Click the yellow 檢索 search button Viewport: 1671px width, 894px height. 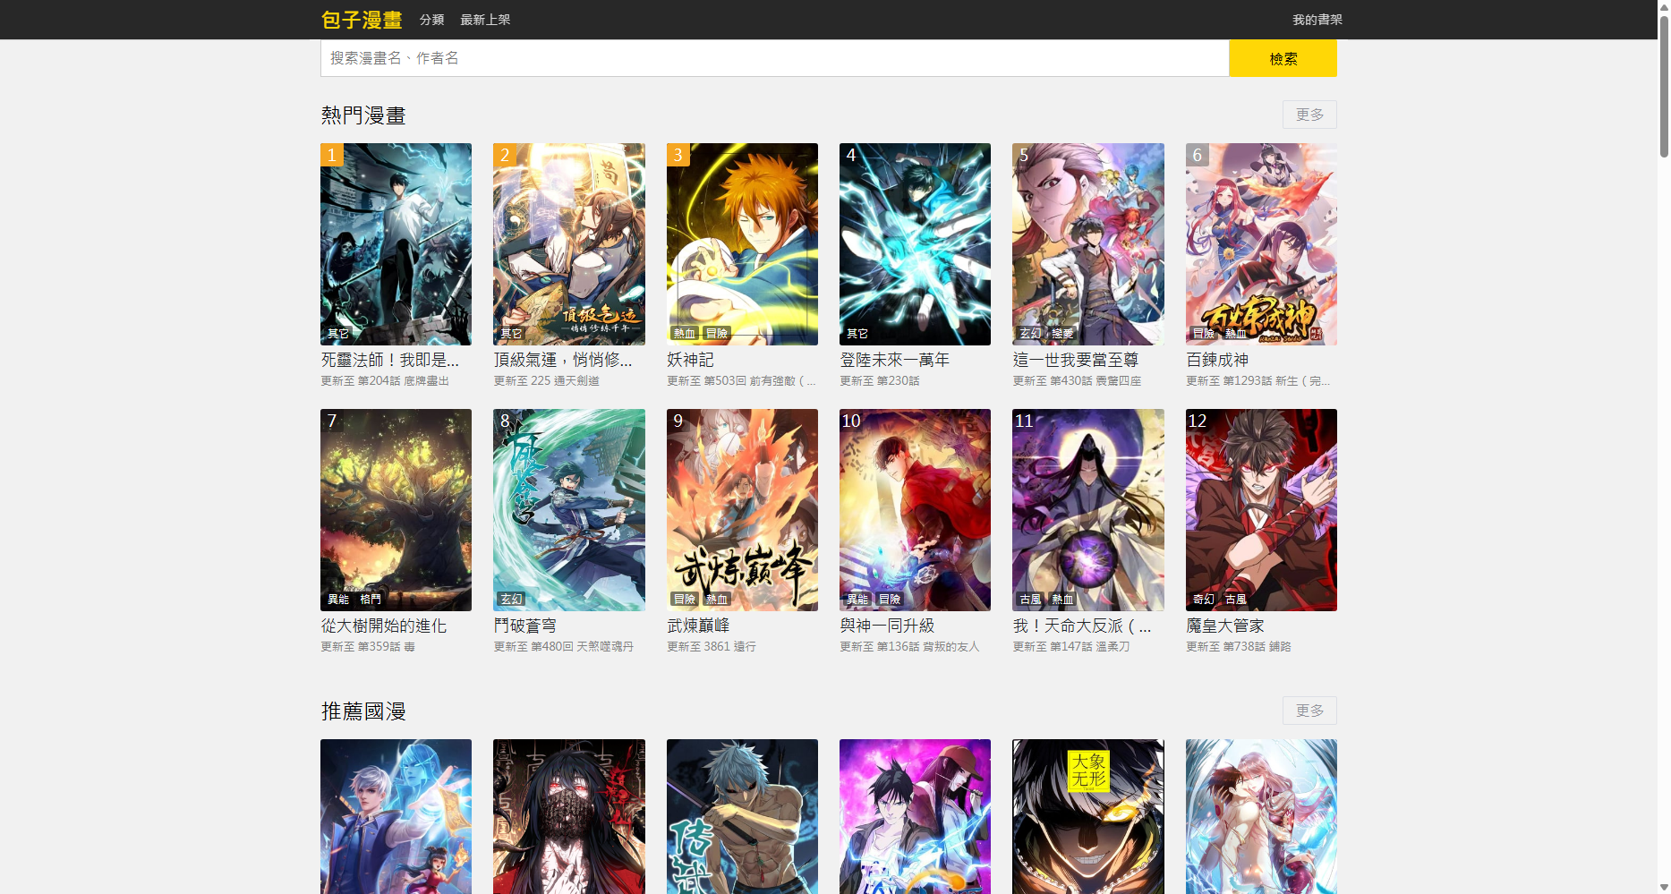(1283, 58)
